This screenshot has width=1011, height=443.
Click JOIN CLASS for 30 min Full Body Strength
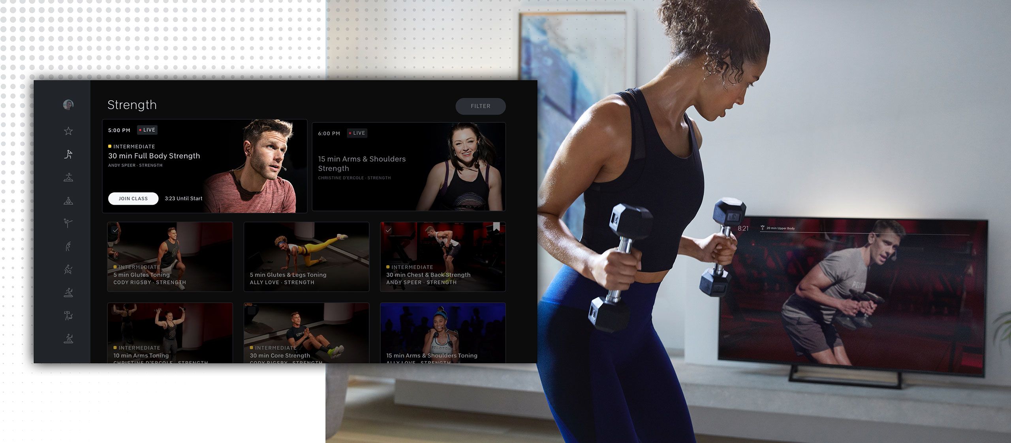click(x=132, y=198)
